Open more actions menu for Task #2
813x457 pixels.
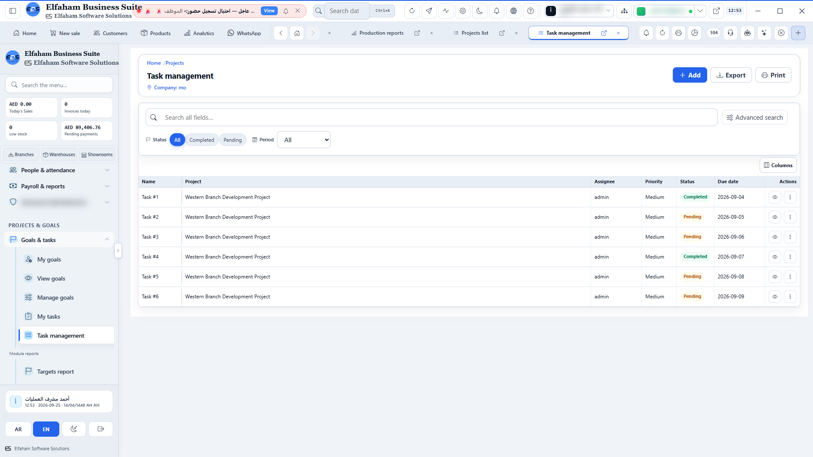790,217
